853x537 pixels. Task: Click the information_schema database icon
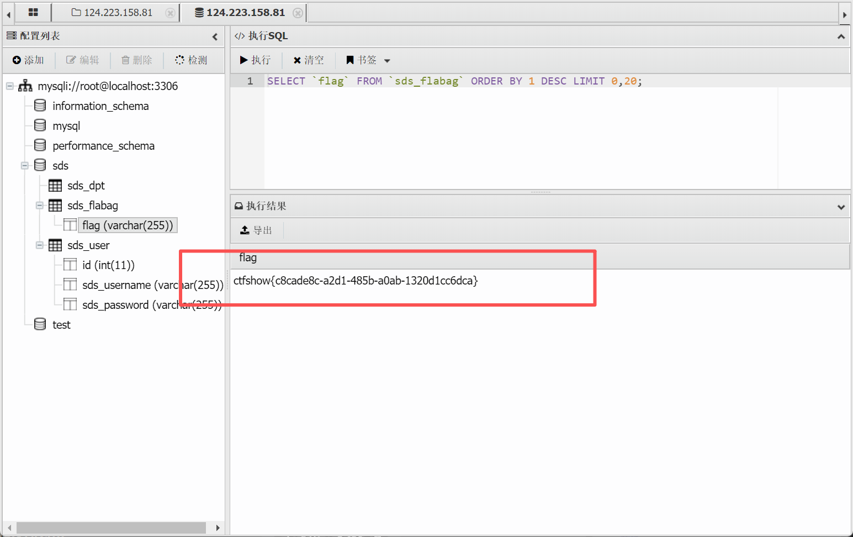click(x=40, y=105)
